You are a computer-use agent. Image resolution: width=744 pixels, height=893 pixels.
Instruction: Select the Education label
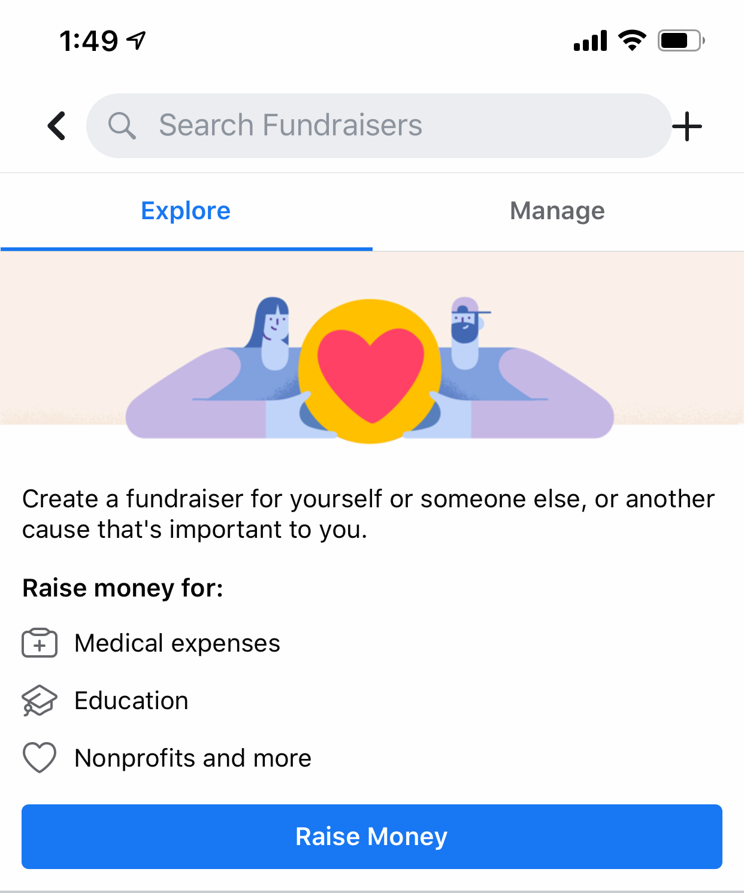pos(131,701)
